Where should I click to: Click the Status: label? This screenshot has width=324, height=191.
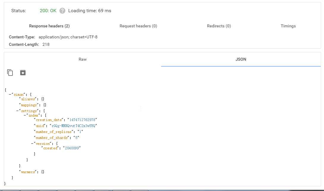point(19,11)
